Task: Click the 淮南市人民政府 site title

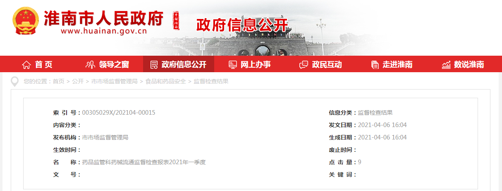Action: coord(103,18)
